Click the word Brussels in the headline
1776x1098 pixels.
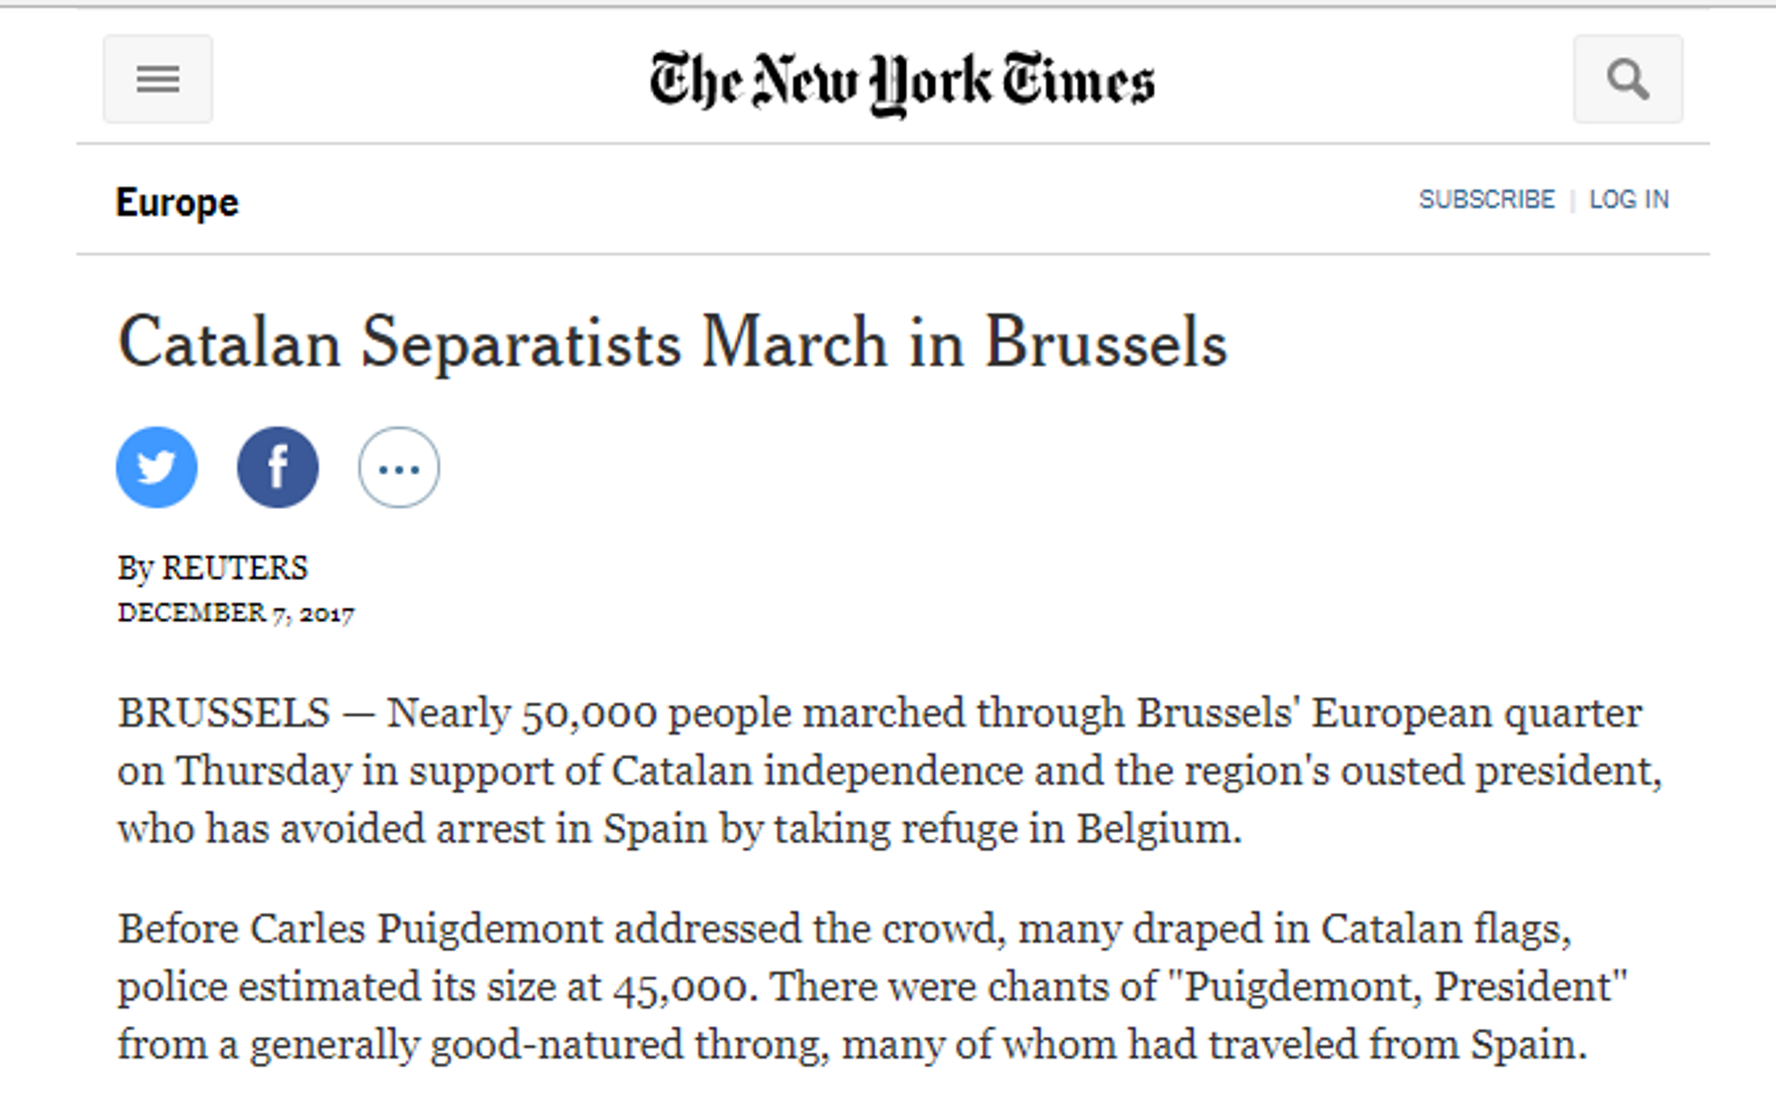pos(1106,343)
